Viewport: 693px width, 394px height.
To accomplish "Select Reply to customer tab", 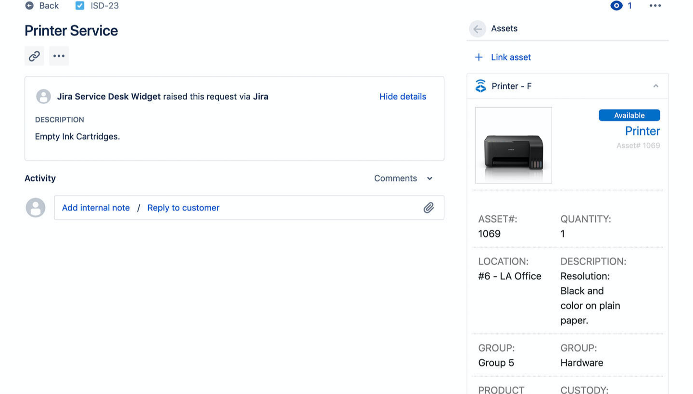I will click(183, 208).
